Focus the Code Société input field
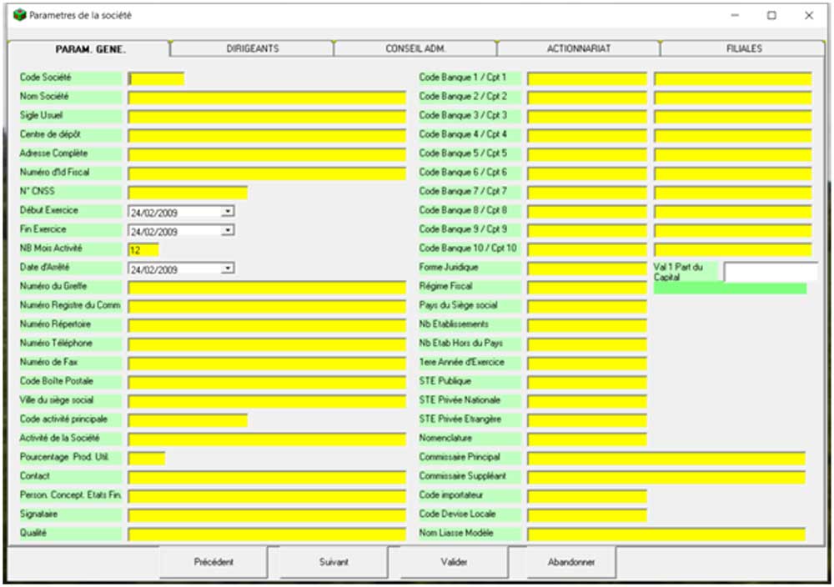The height and width of the screenshot is (587, 834). coord(156,78)
